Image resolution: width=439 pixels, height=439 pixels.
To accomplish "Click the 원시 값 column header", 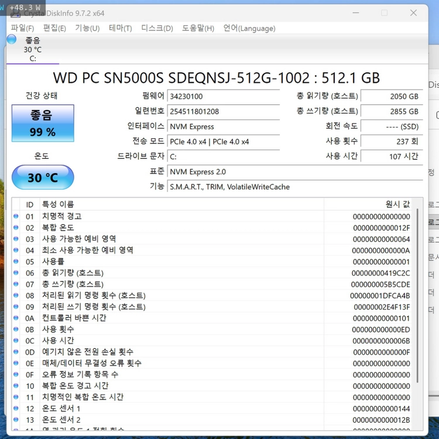I will (368, 204).
